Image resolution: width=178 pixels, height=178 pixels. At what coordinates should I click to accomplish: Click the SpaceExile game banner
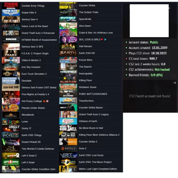coord(68,19)
